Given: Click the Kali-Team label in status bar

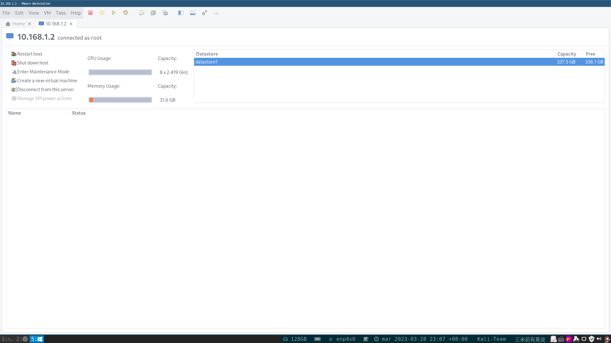Looking at the screenshot, I should pos(491,339).
